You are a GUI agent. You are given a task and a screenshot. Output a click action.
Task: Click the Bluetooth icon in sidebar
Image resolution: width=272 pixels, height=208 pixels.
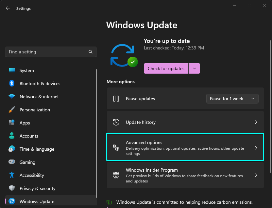[x=12, y=84]
